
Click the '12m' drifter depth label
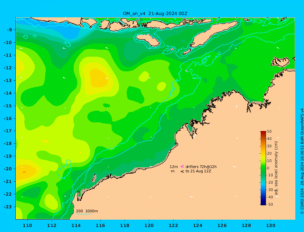point(174,167)
